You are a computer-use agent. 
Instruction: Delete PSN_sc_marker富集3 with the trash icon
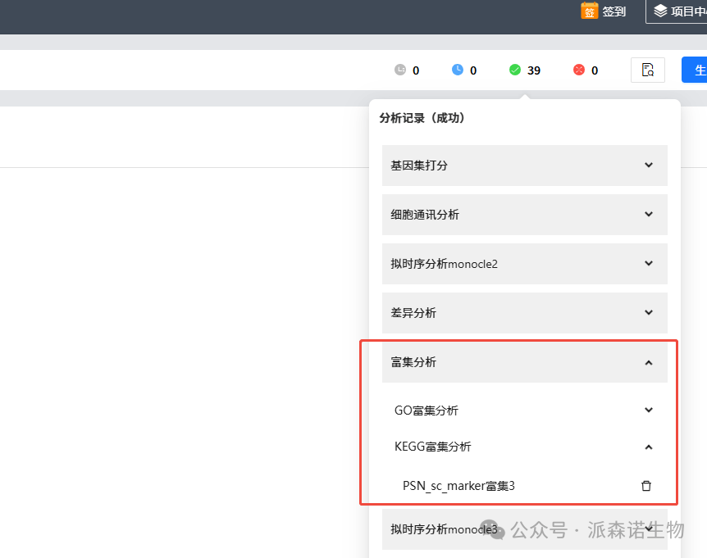(646, 486)
